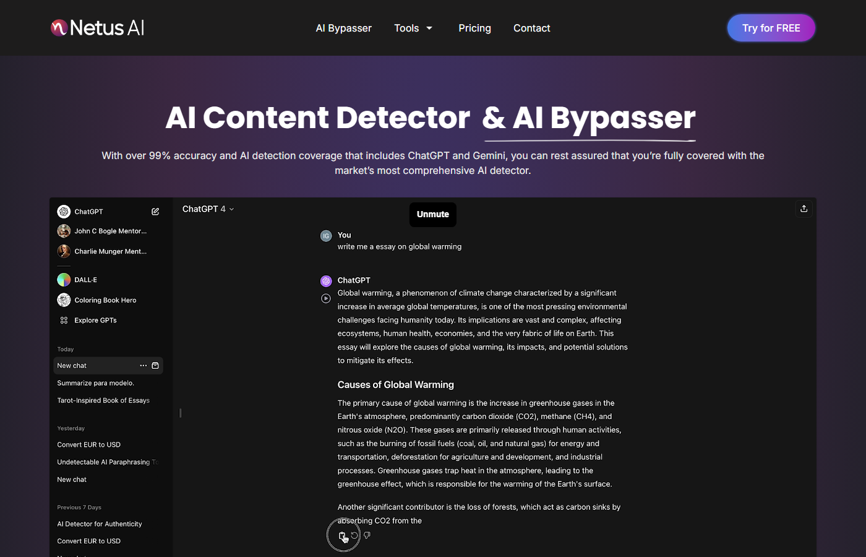Click the Netus AI logo
This screenshot has width=866, height=557.
96,27
